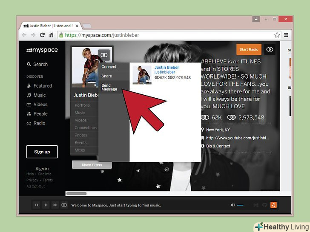Image resolution: width=310 pixels, height=232 pixels.
Task: Click the popup profile thumbnail
Action: pos(142,75)
